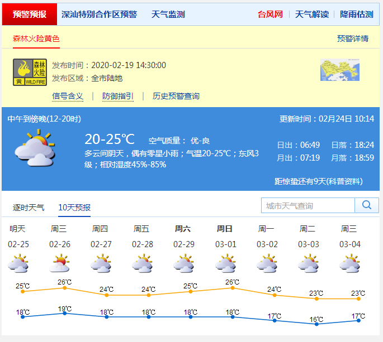Click the search magnifier button

point(367,205)
